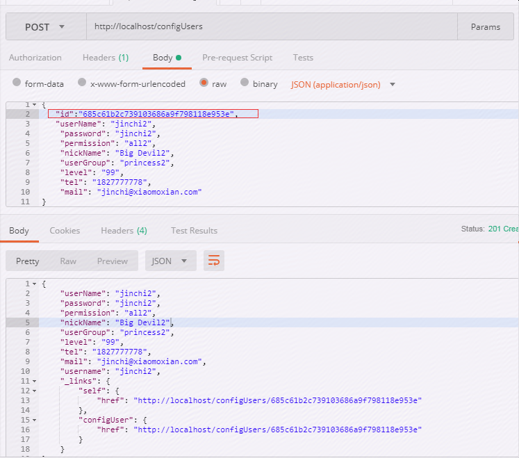Click the "userName" line in request body

pos(106,124)
